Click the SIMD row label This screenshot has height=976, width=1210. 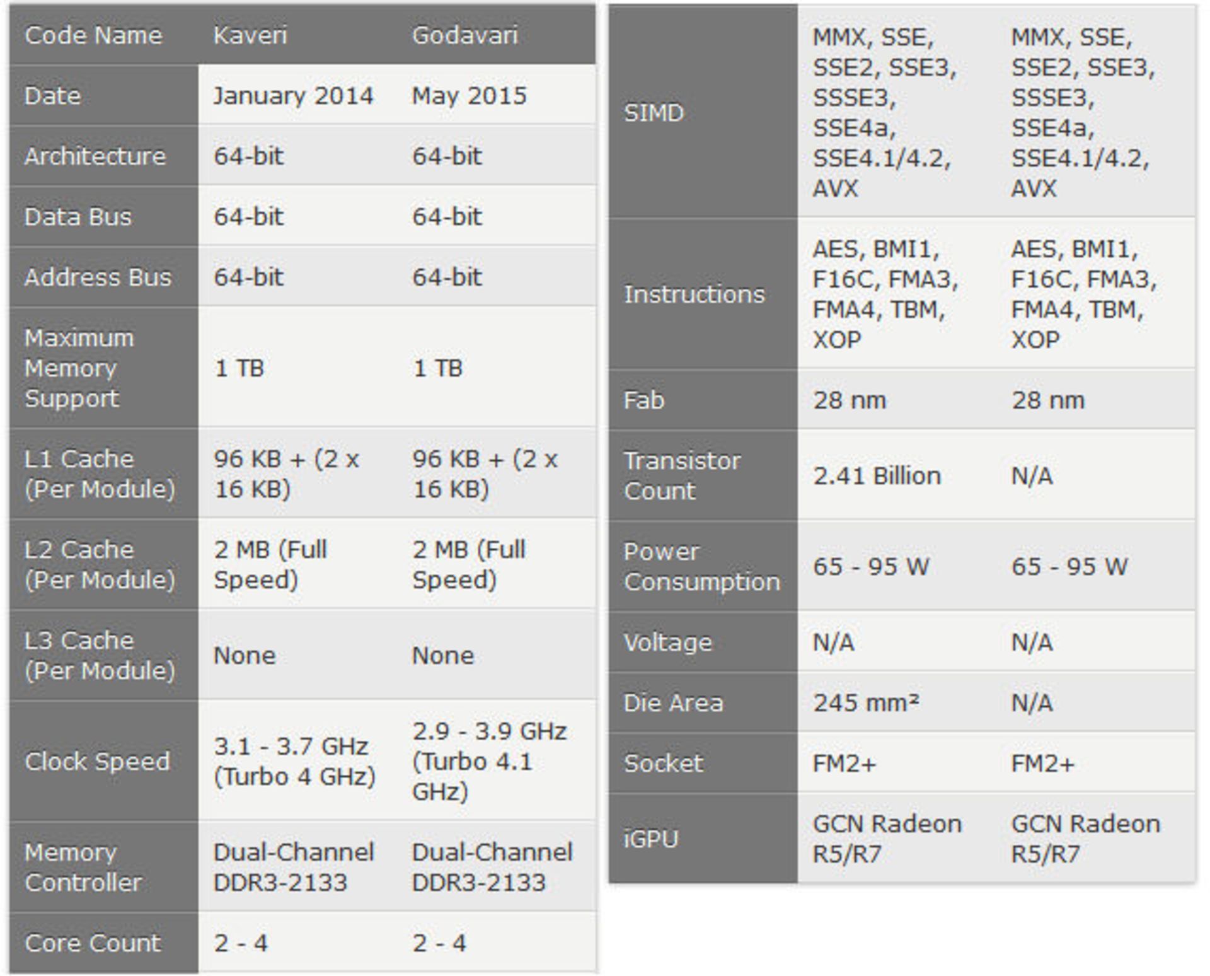pos(703,112)
